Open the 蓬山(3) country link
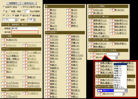Screen dimensions: 138x99 pos(53,26)
